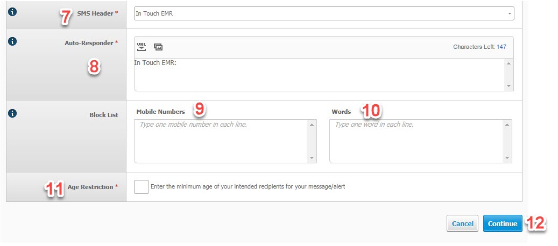Viewport: 558px width, 246px height.
Task: Click the info icon beside Block List
Action: coord(12,113)
